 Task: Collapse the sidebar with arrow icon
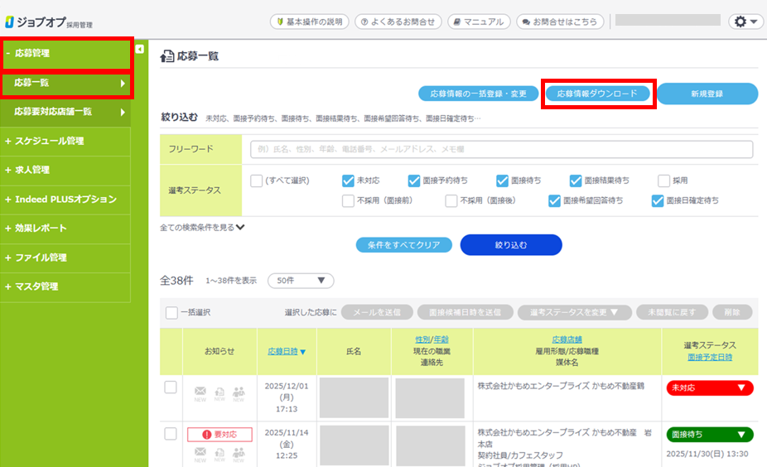click(x=139, y=50)
